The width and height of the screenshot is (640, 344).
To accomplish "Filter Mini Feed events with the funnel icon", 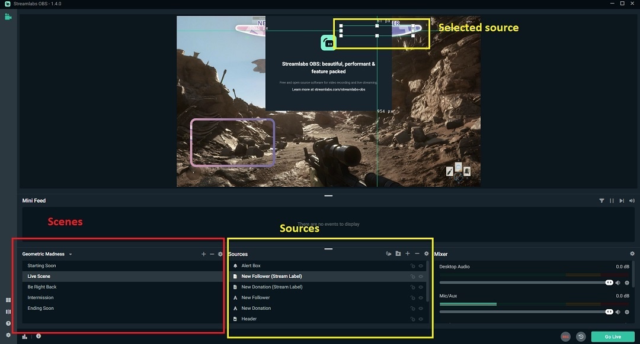I will click(x=601, y=201).
